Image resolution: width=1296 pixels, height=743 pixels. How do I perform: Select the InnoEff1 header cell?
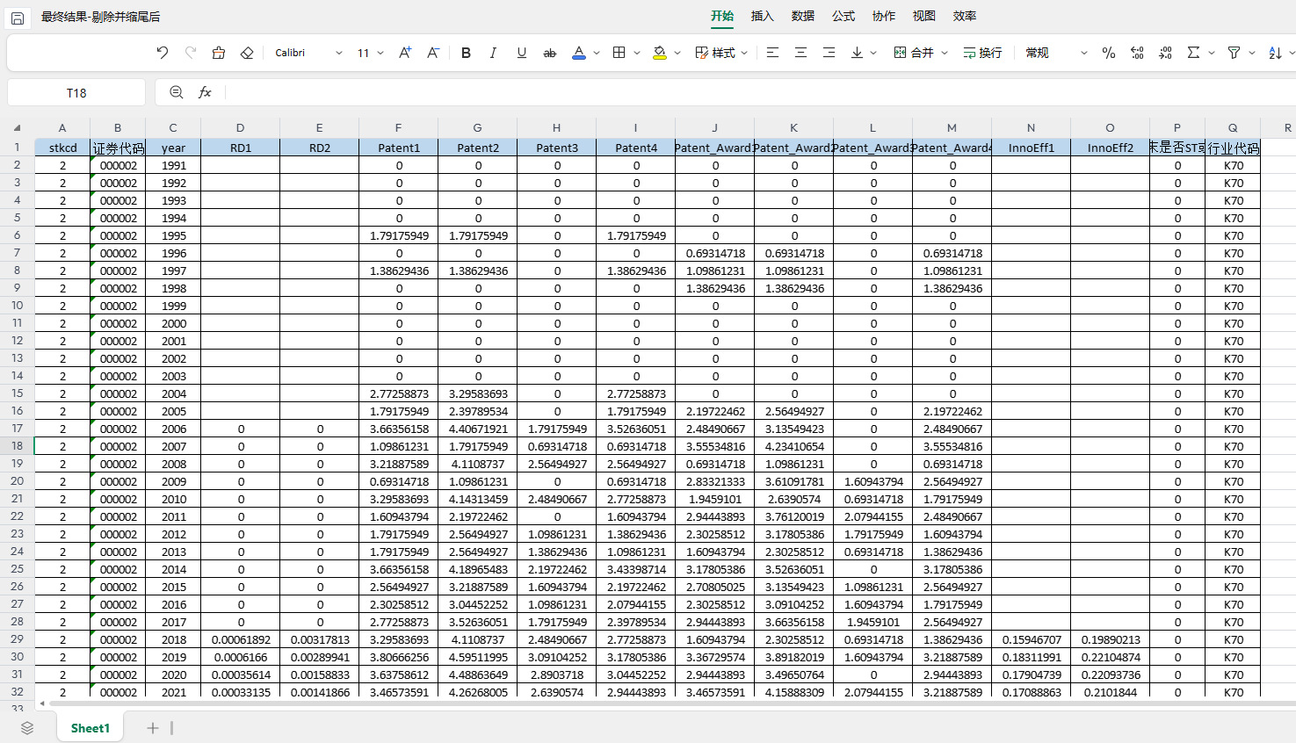pyautogui.click(x=1031, y=148)
